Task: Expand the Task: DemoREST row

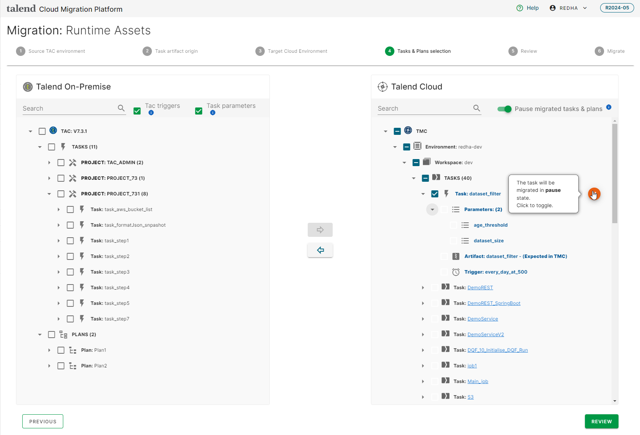Action: coord(423,288)
